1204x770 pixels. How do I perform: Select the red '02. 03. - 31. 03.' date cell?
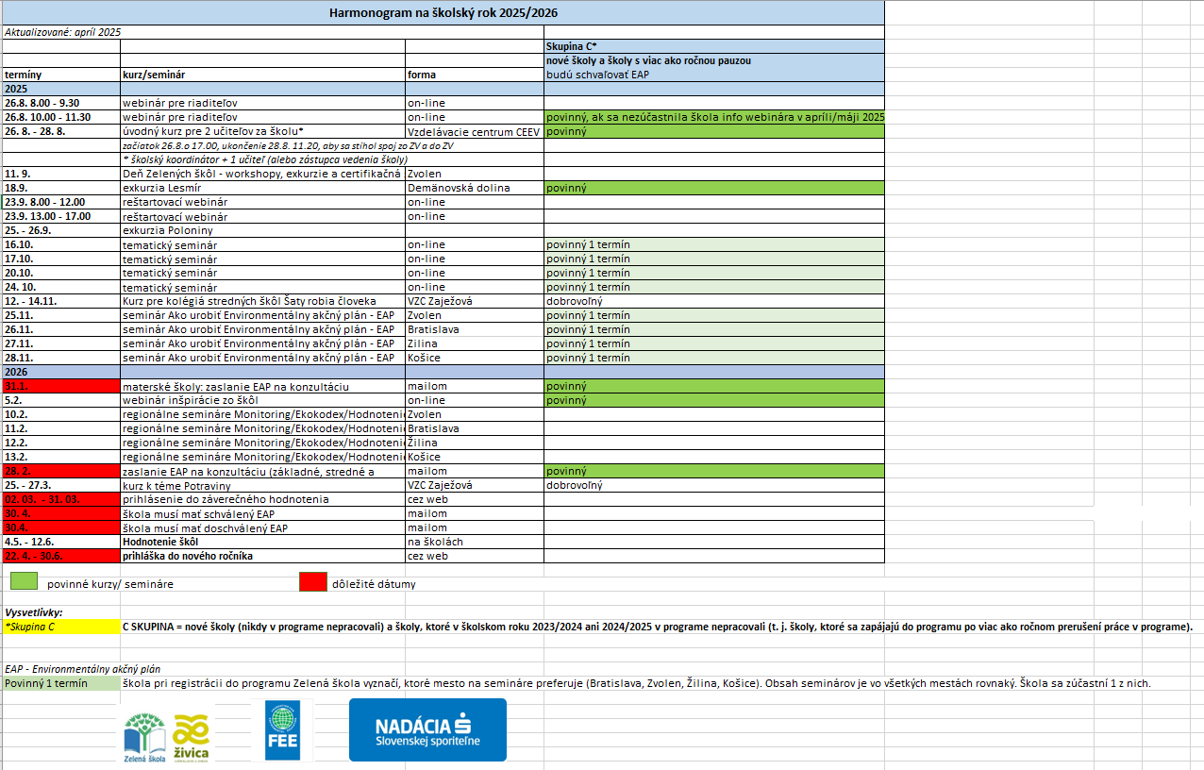point(60,499)
